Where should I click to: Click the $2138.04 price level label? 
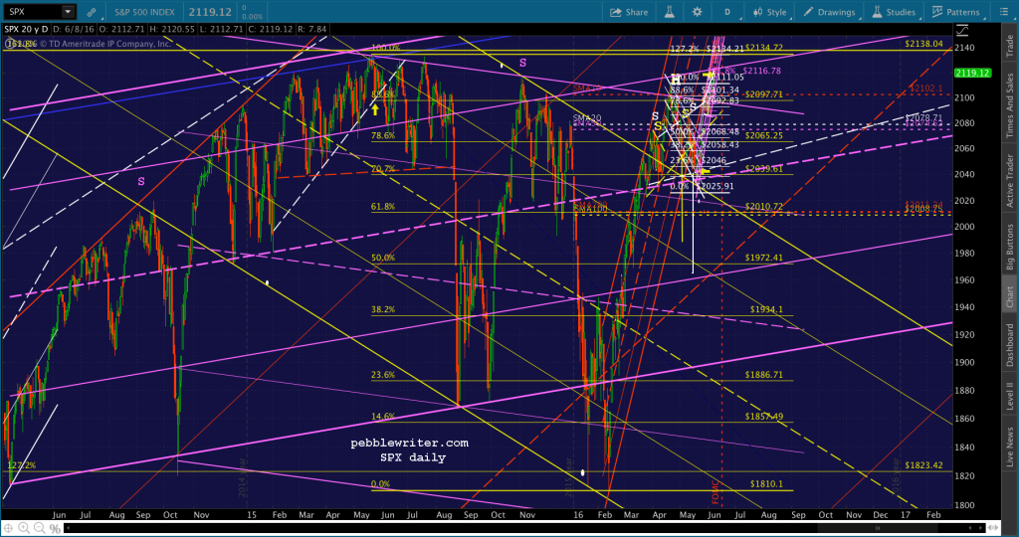923,44
